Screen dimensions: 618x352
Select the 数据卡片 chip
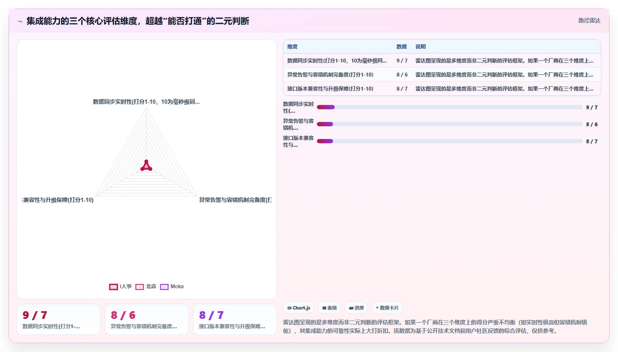tap(387, 308)
